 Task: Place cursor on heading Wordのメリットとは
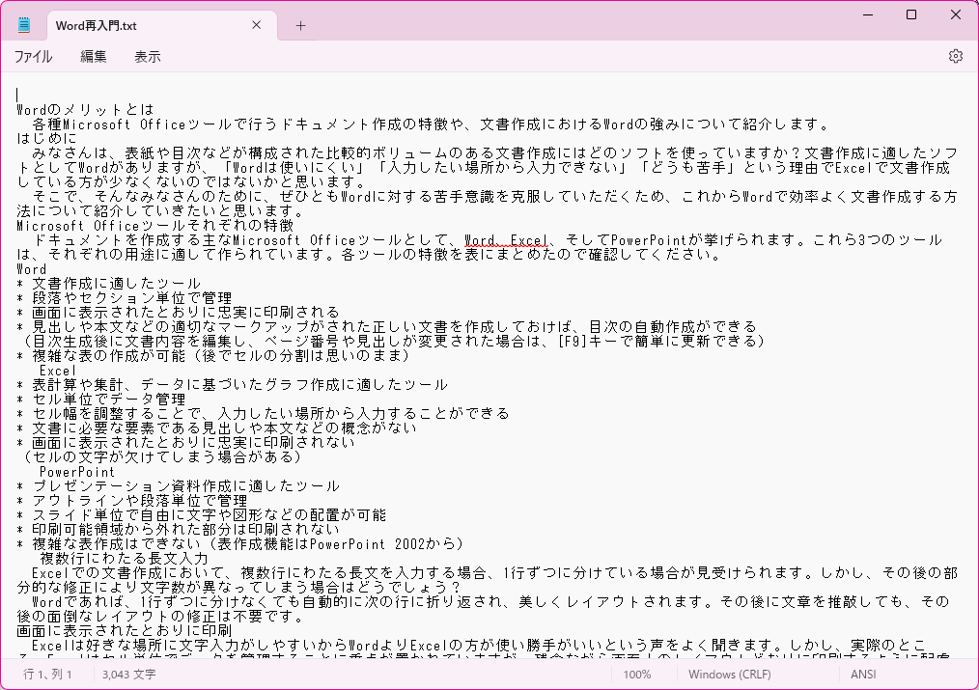[x=86, y=110]
